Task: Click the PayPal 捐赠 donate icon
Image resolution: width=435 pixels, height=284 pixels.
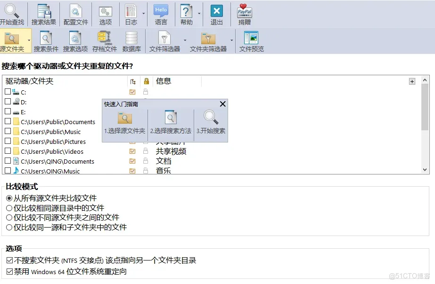Action: click(x=244, y=11)
